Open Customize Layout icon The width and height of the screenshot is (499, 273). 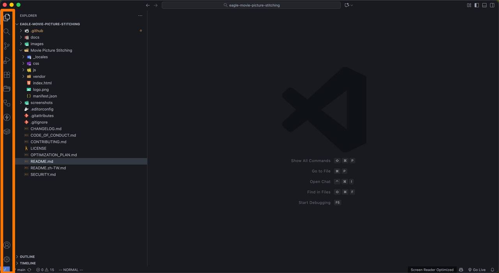469,5
